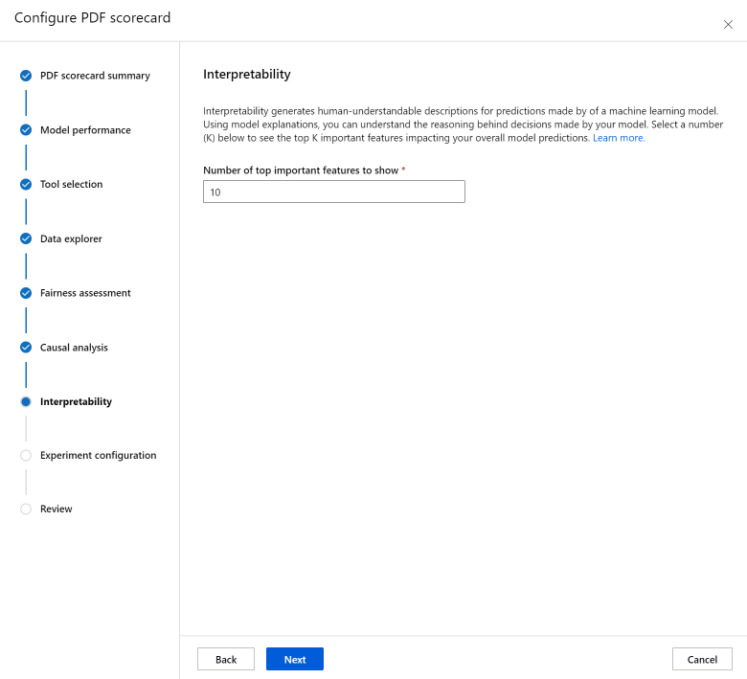Click the Interpretability current step dot
The image size is (747, 679).
[x=26, y=401]
